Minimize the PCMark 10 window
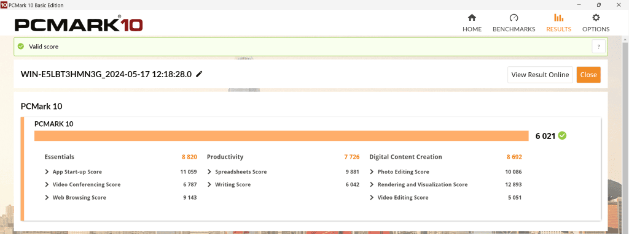 579,5
